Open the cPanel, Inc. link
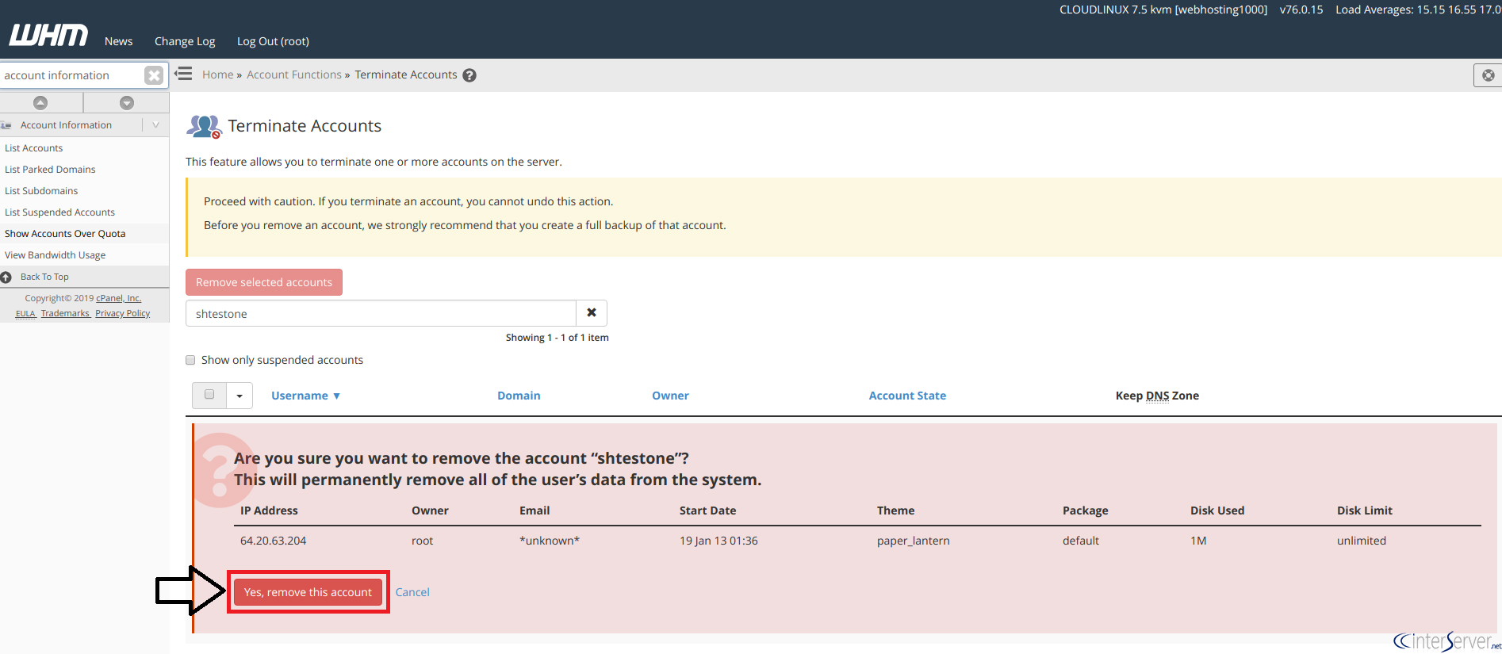The image size is (1502, 654). tap(119, 299)
